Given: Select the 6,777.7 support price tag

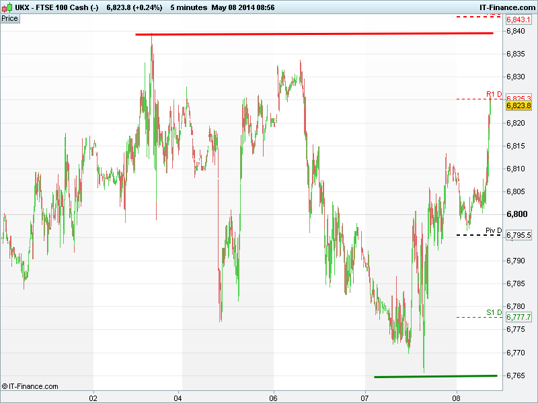Looking at the screenshot, I should [518, 317].
